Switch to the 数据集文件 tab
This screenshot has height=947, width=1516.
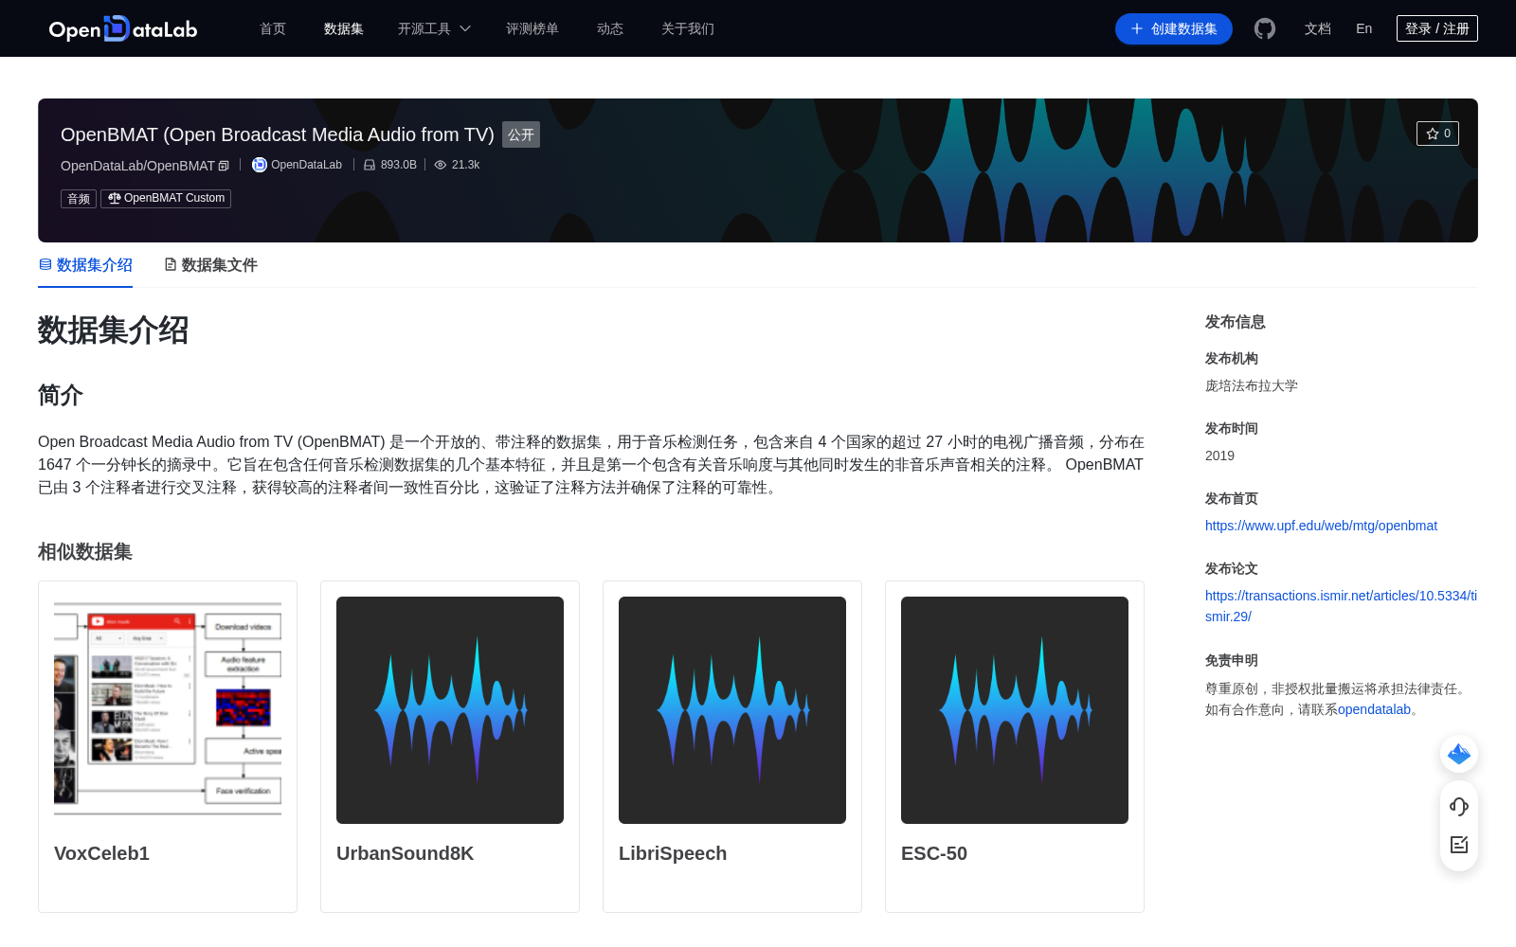point(210,265)
